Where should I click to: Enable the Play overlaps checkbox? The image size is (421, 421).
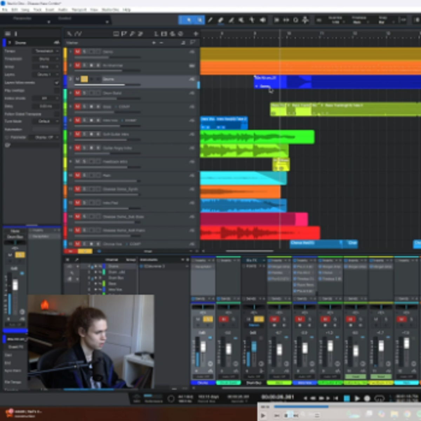pyautogui.click(x=56, y=91)
